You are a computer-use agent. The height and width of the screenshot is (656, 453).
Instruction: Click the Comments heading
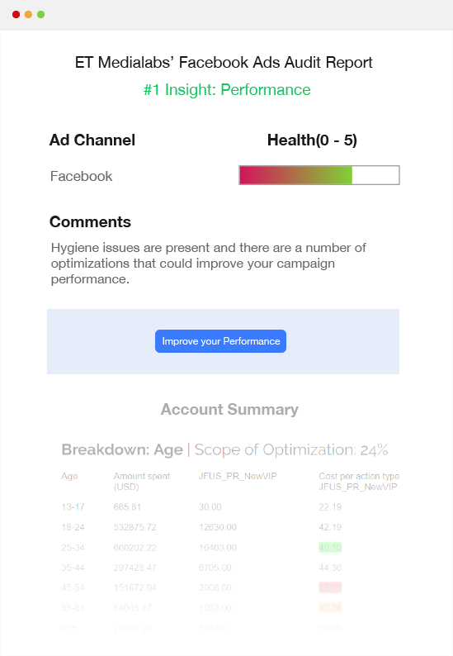tap(90, 221)
